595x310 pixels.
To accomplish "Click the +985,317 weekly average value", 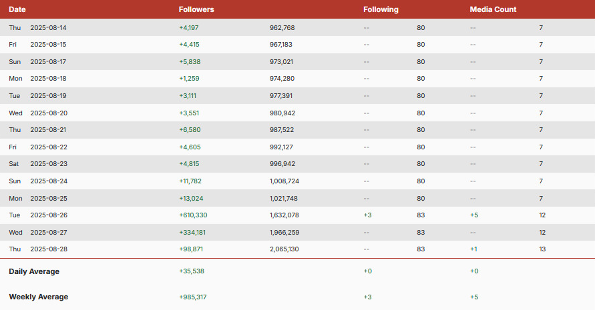I will pos(192,297).
